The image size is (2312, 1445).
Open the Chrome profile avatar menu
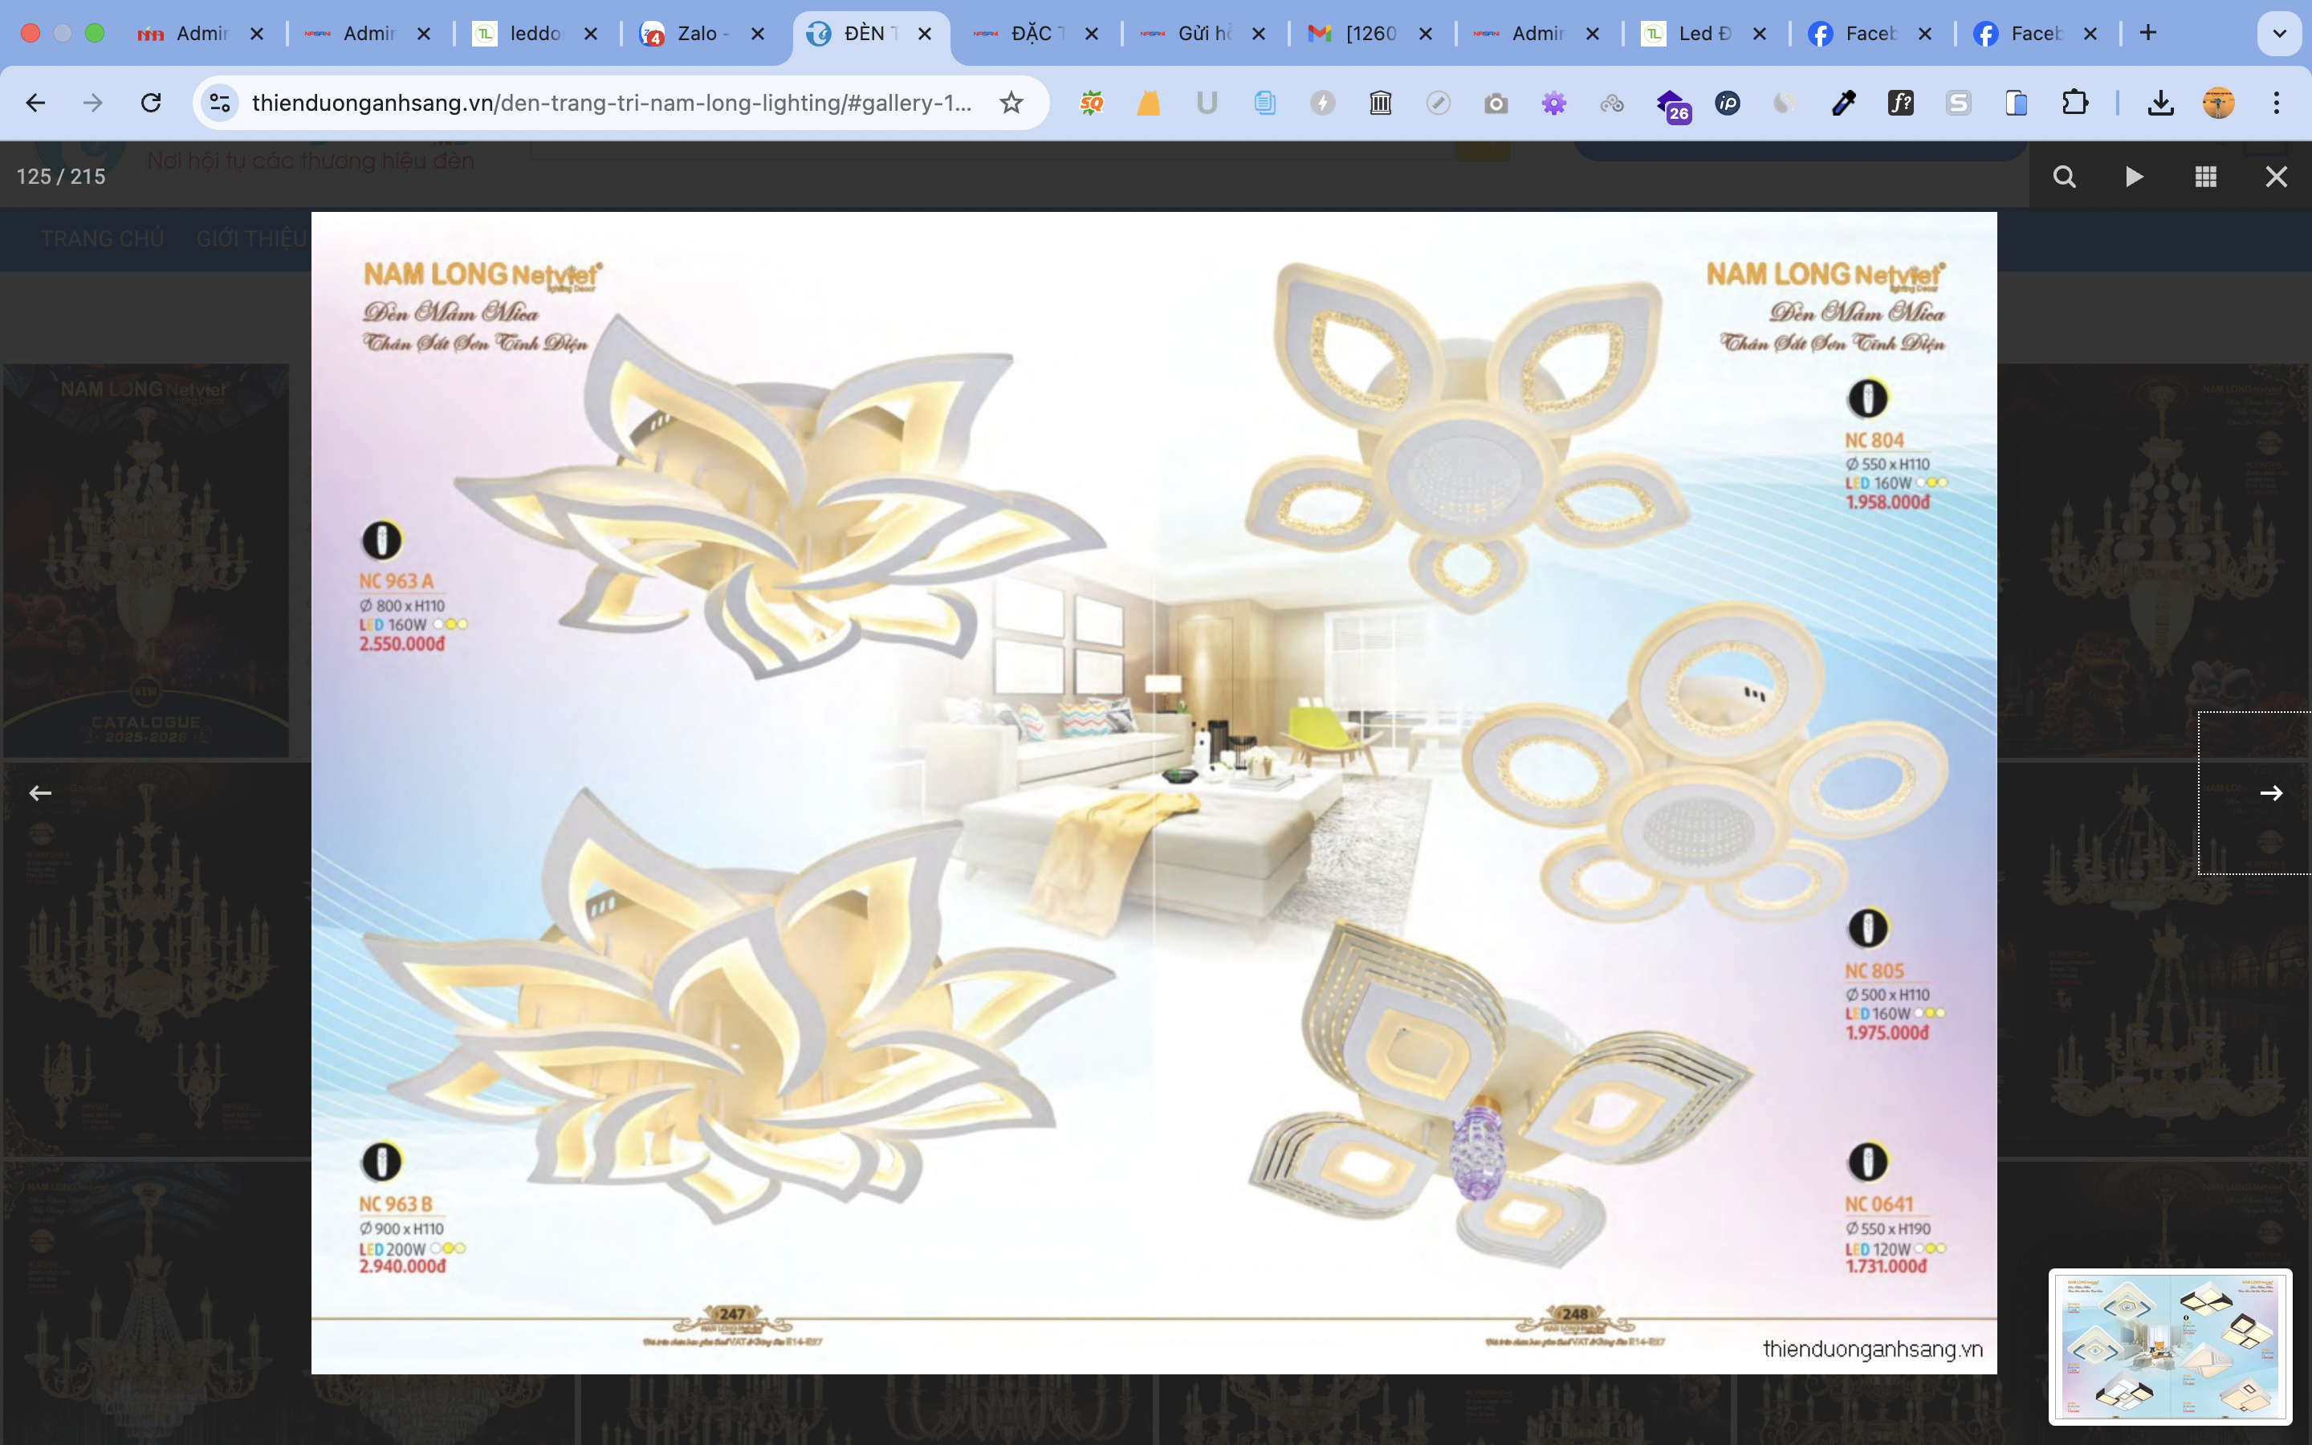tap(2218, 102)
